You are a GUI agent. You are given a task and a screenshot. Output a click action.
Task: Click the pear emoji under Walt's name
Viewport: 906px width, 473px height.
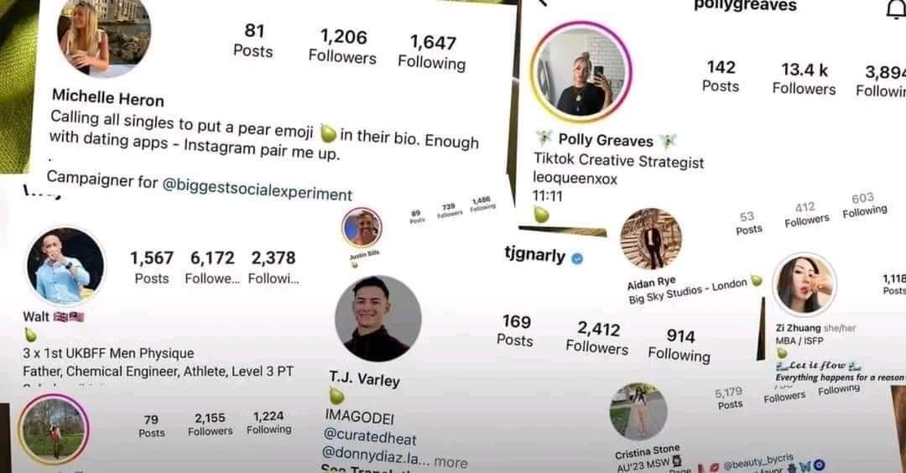coord(31,335)
